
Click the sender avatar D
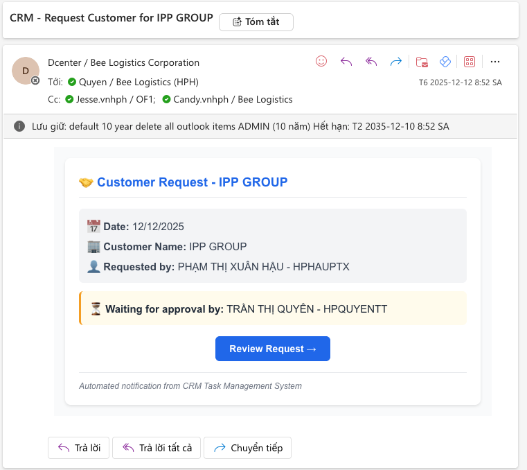coord(26,71)
